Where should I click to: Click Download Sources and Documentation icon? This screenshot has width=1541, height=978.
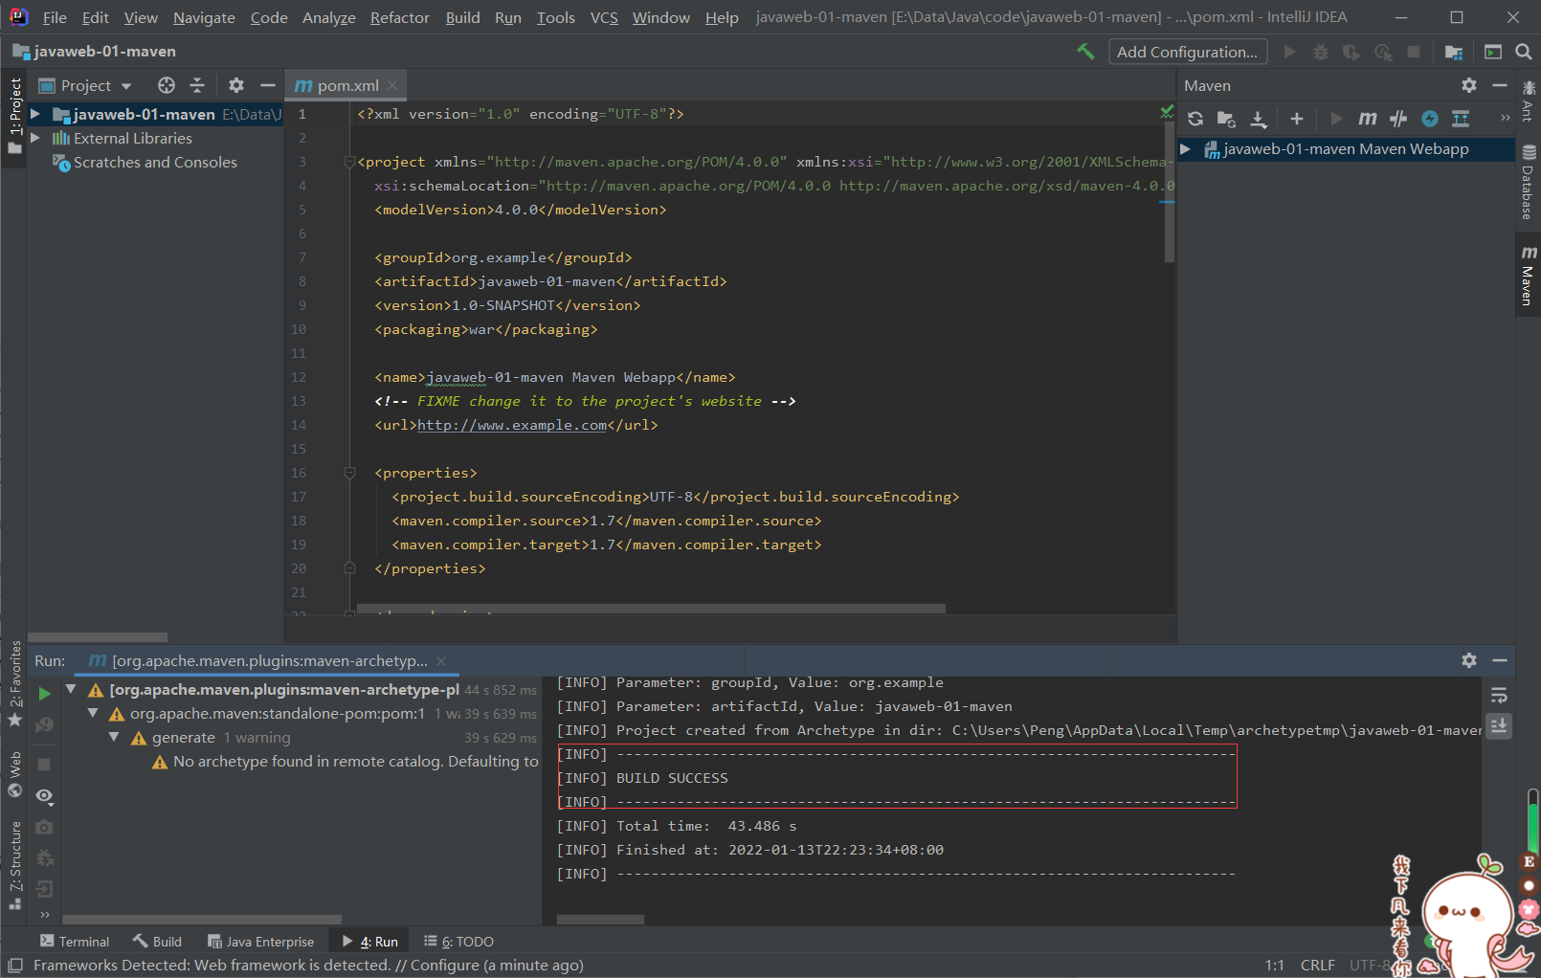pos(1259,119)
